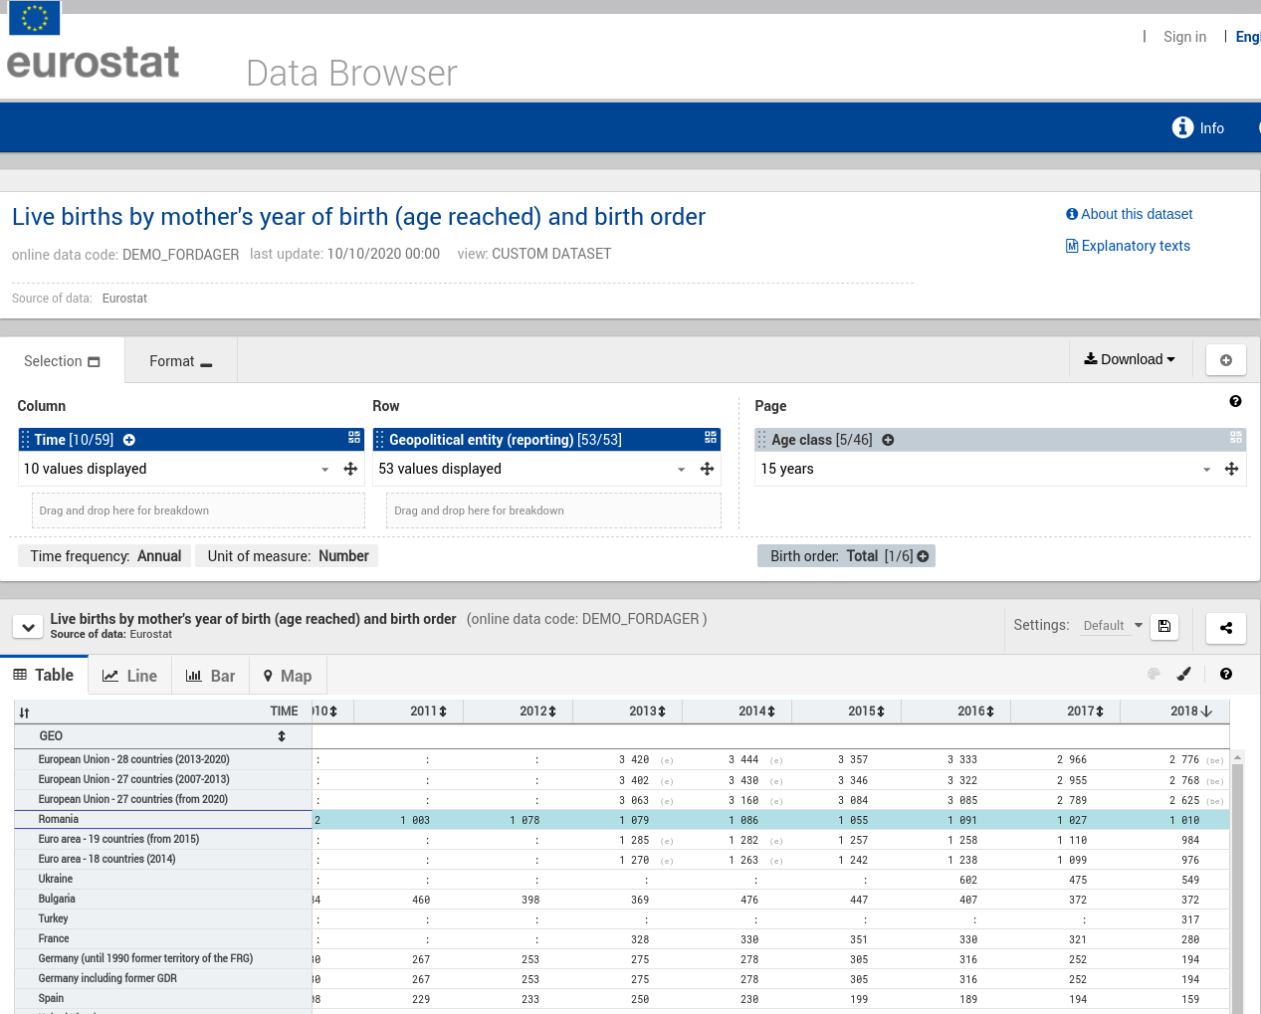
Task: Click the Info icon in blue bar
Action: click(x=1182, y=127)
